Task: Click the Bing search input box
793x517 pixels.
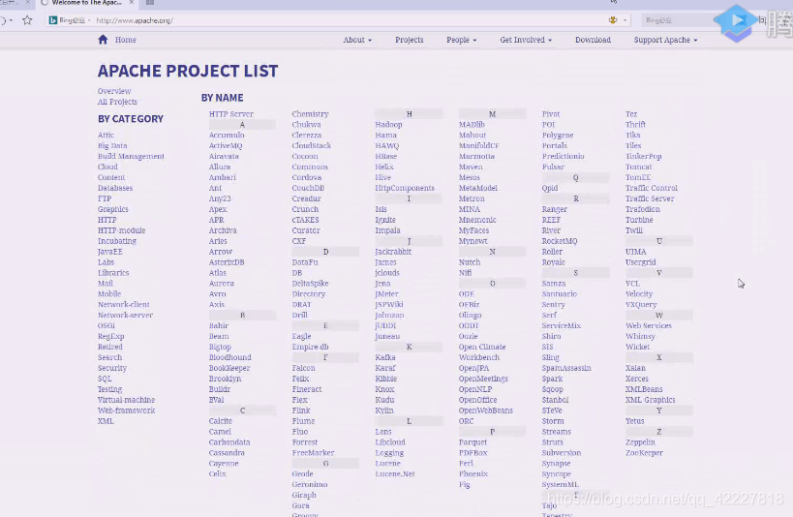Action: tap(678, 20)
